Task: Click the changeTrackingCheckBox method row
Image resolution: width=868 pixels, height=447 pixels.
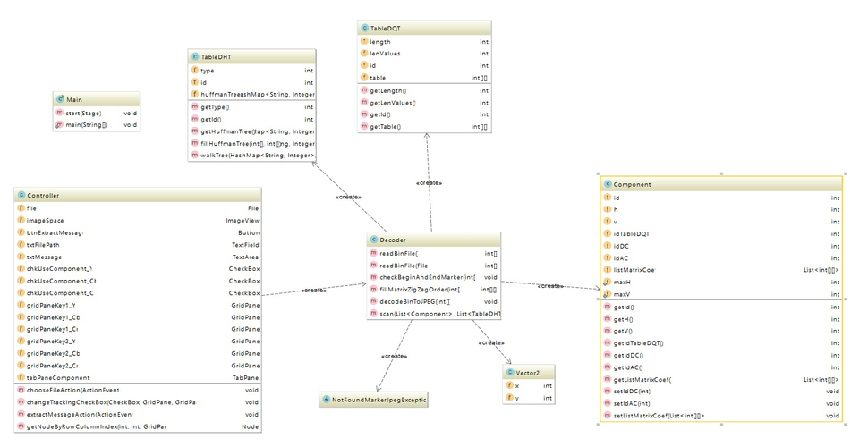Action: point(138,402)
